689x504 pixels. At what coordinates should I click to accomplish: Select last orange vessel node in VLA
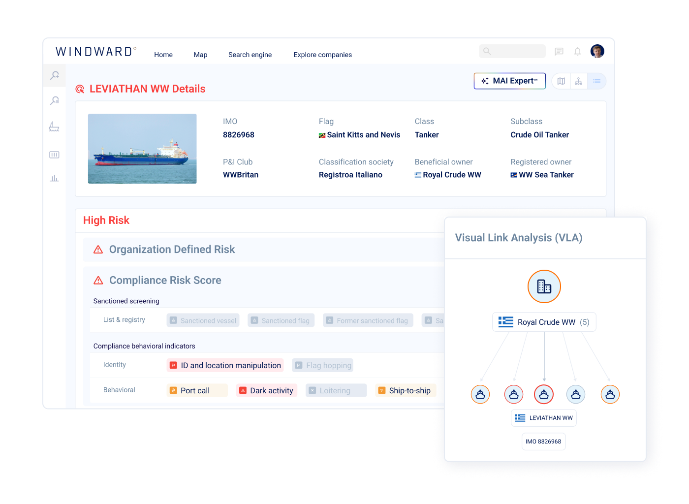click(x=610, y=394)
